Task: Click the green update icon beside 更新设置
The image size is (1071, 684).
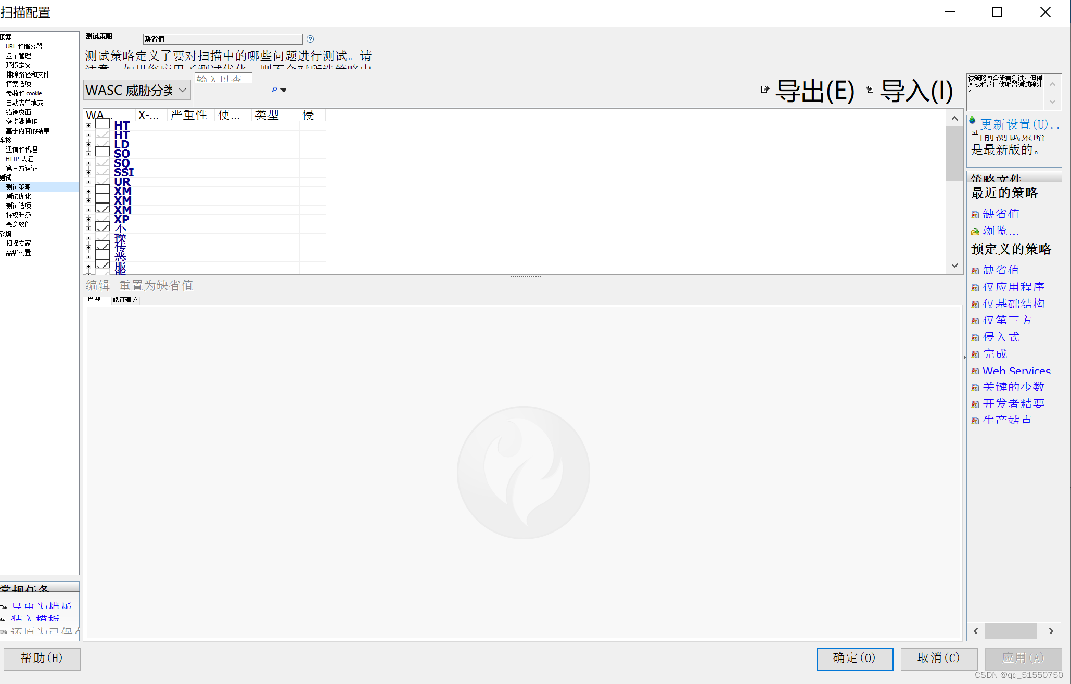Action: (x=972, y=120)
